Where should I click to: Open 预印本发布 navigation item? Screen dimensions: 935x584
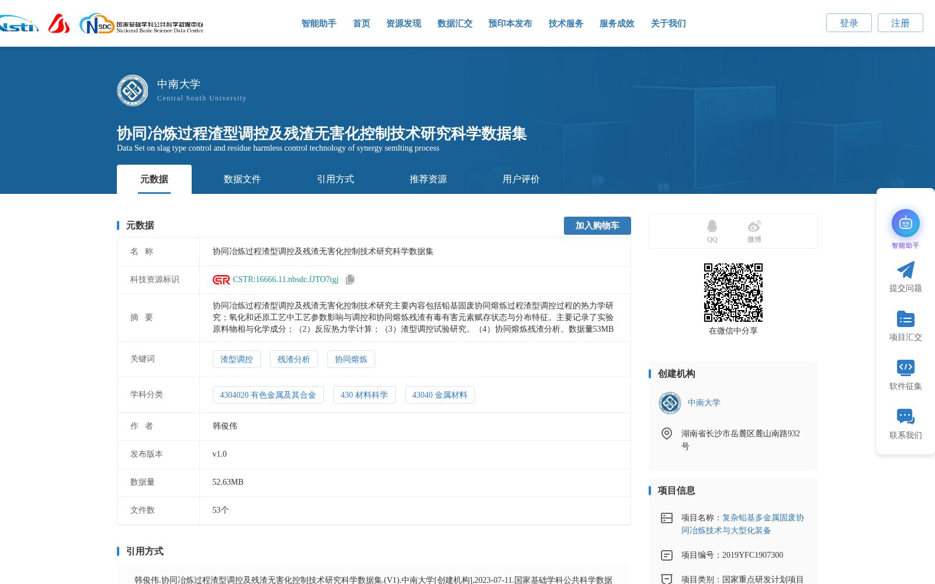510,23
